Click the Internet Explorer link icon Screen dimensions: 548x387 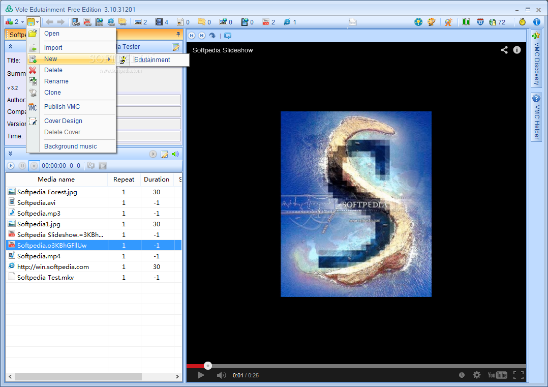[x=111, y=22]
